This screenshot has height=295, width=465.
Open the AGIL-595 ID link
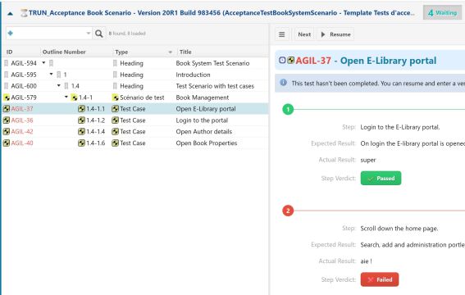(x=24, y=75)
